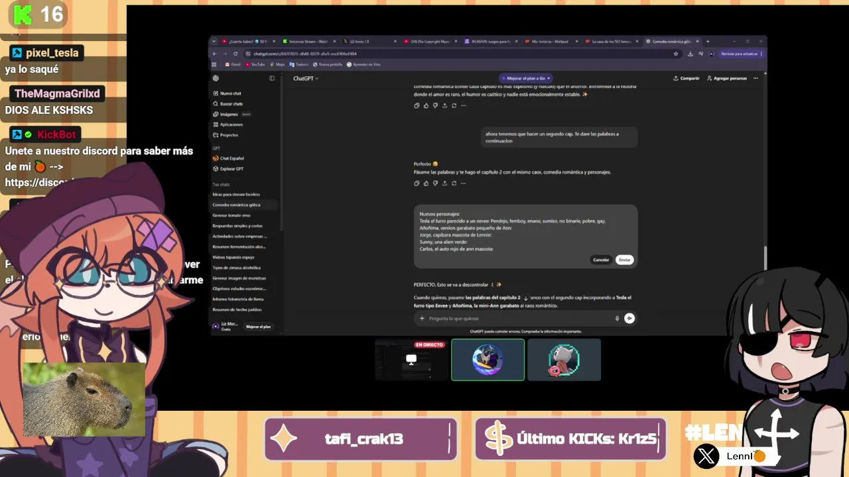Open chat 'Ideas para stream faceless'

coord(236,194)
